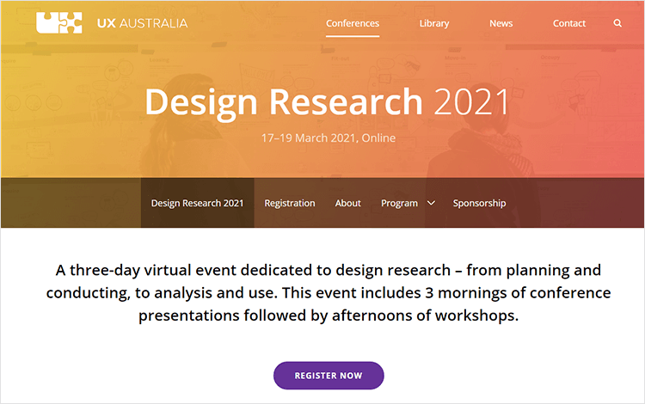Click the three-day virtual event description paragraph
The image size is (645, 404).
329,292
